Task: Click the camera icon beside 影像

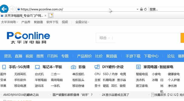Action: point(73,67)
